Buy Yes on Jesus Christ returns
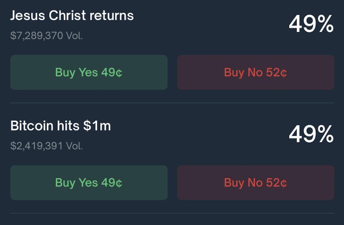The height and width of the screenshot is (225, 344). coord(89,72)
